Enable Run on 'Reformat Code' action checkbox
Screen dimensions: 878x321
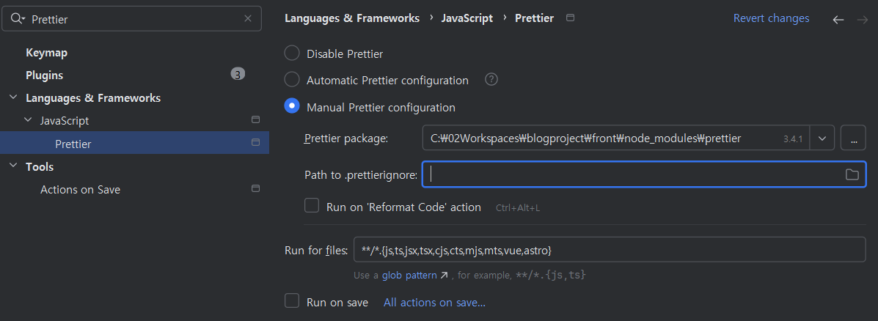tap(312, 206)
